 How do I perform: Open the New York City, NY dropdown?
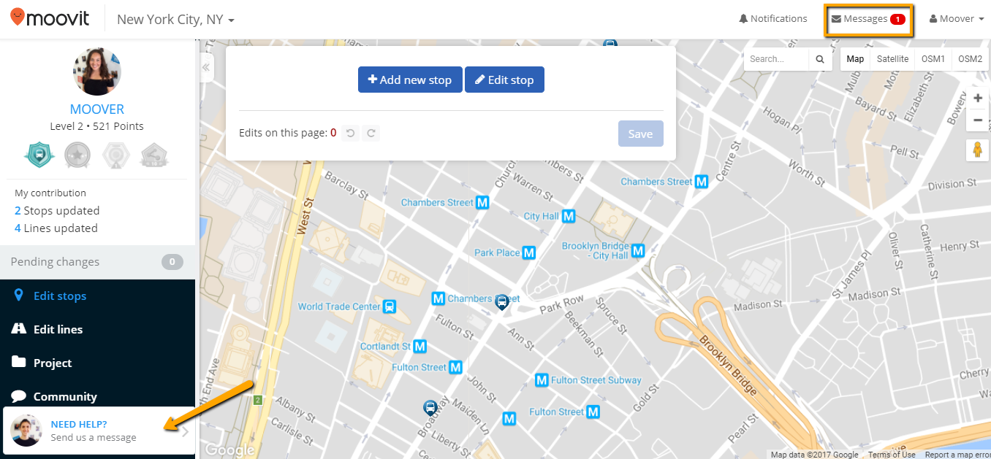point(175,20)
